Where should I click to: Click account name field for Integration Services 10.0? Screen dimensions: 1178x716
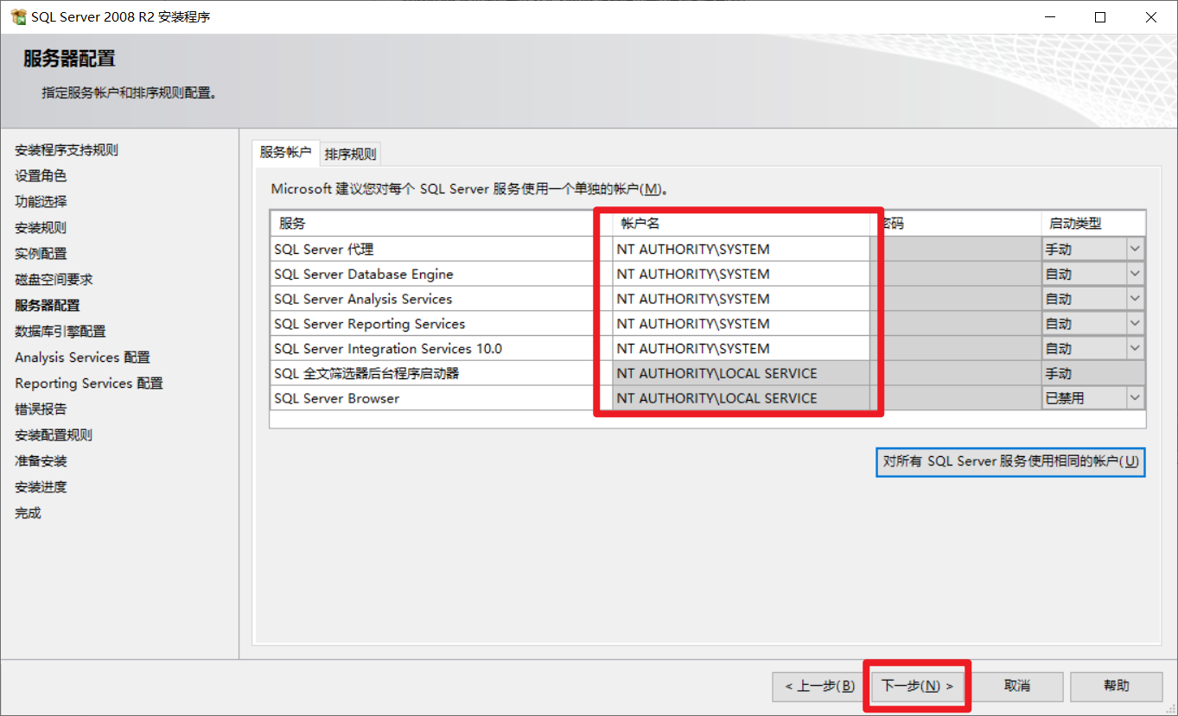point(742,349)
